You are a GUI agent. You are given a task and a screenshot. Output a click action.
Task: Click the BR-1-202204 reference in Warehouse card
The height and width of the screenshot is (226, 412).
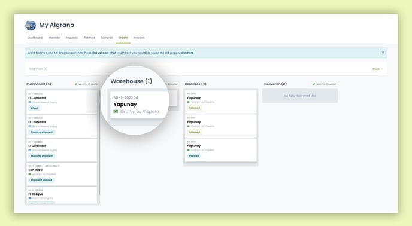[126, 97]
